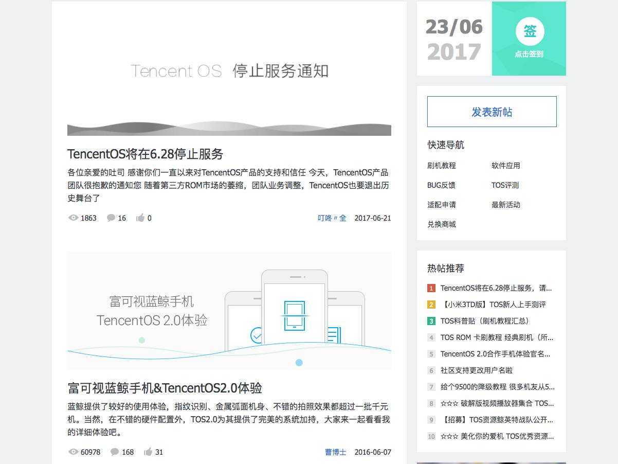Viewport: 618px width, 464px height.
Task: Click the 23/06 2017 date box
Action: pyautogui.click(x=455, y=39)
